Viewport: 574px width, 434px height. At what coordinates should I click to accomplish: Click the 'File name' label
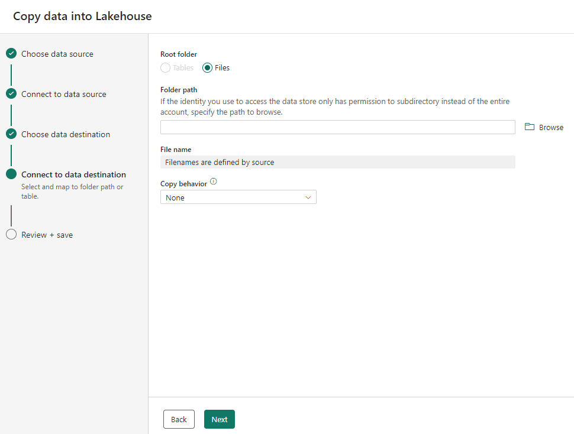(176, 149)
